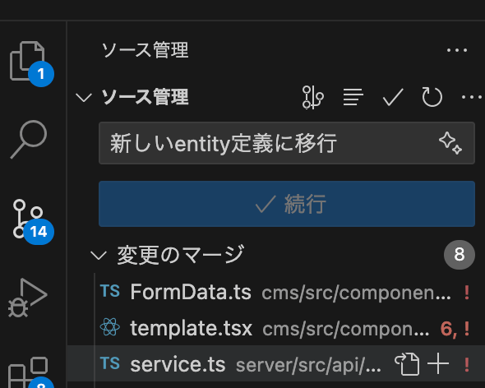
Task: Open the Run and Debug view
Action: 28,298
